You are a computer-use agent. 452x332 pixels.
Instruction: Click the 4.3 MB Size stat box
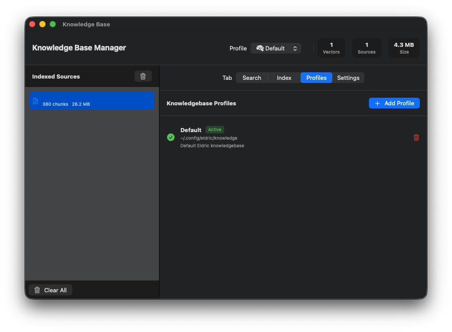click(x=404, y=48)
